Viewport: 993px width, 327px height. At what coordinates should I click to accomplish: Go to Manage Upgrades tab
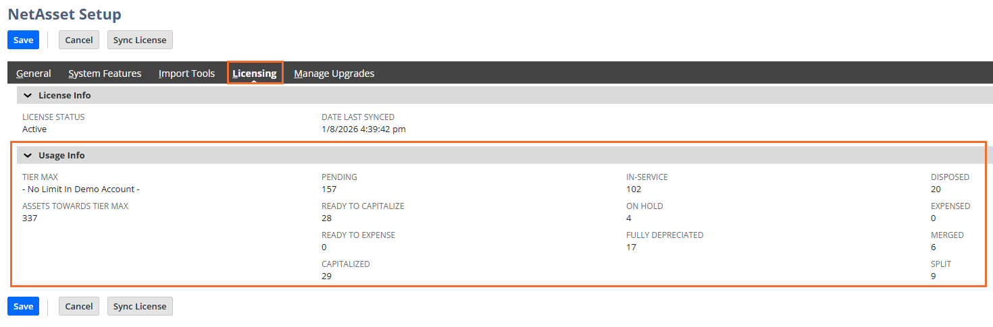tap(334, 73)
